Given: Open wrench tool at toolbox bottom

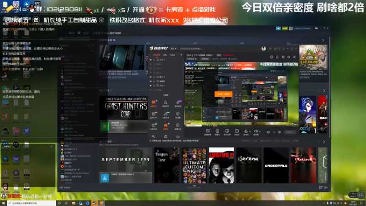Looking at the screenshot, I should coord(153,136).
